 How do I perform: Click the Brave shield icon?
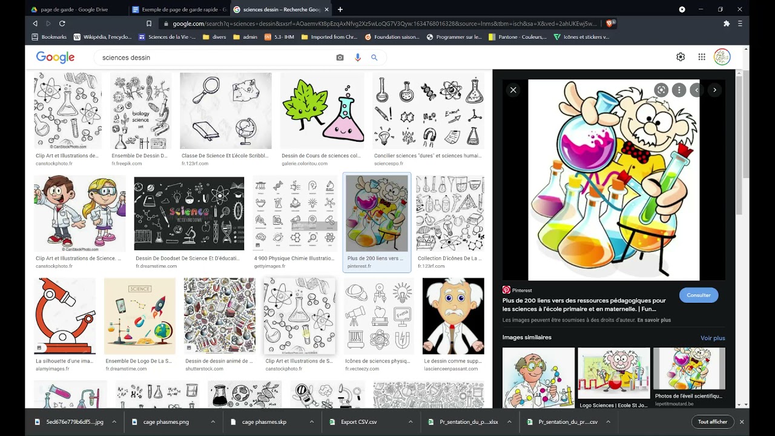609,24
